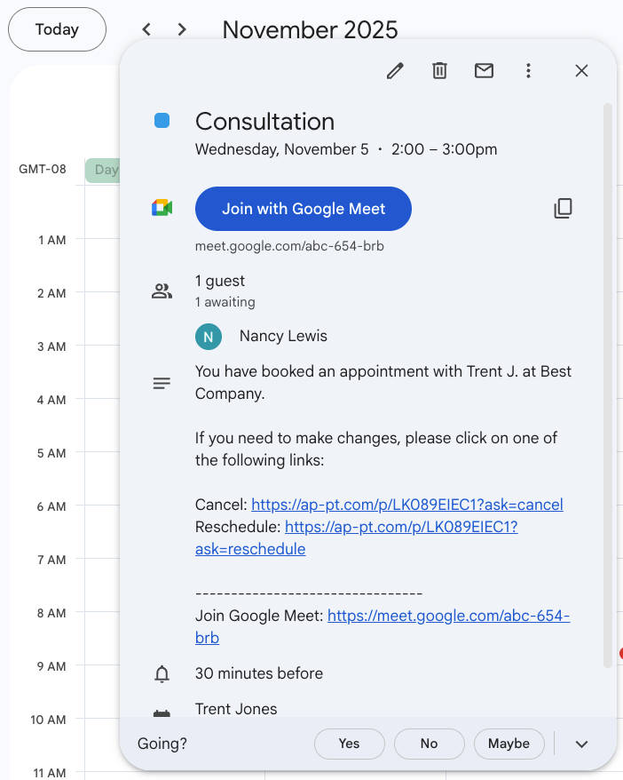Click the notification bell for the 30-minute reminder
Viewport: 623px width, 780px height.
(162, 673)
